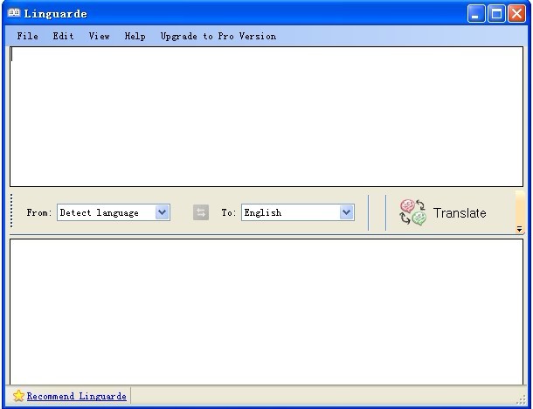This screenshot has height=409, width=533.
Task: Click the Linguarde app icon in title bar
Action: pyautogui.click(x=14, y=13)
